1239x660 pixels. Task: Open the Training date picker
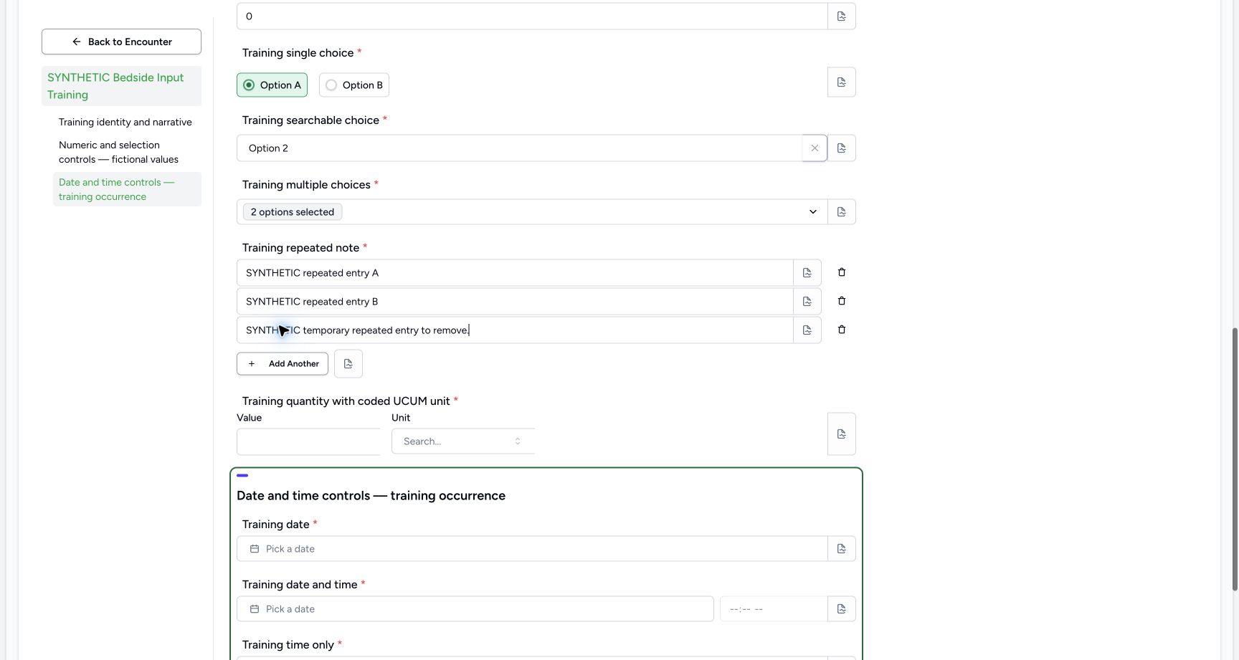click(532, 549)
